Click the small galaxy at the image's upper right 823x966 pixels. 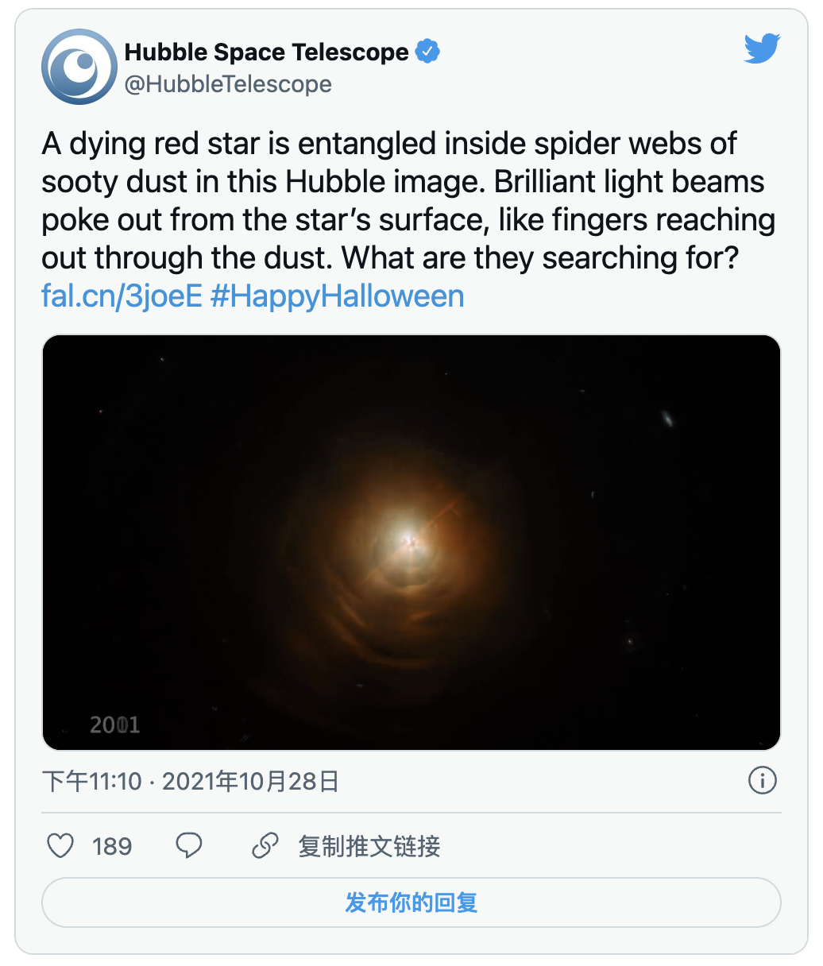[x=668, y=418]
